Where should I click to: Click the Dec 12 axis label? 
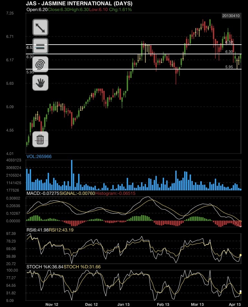pyautogui.click(x=91, y=304)
